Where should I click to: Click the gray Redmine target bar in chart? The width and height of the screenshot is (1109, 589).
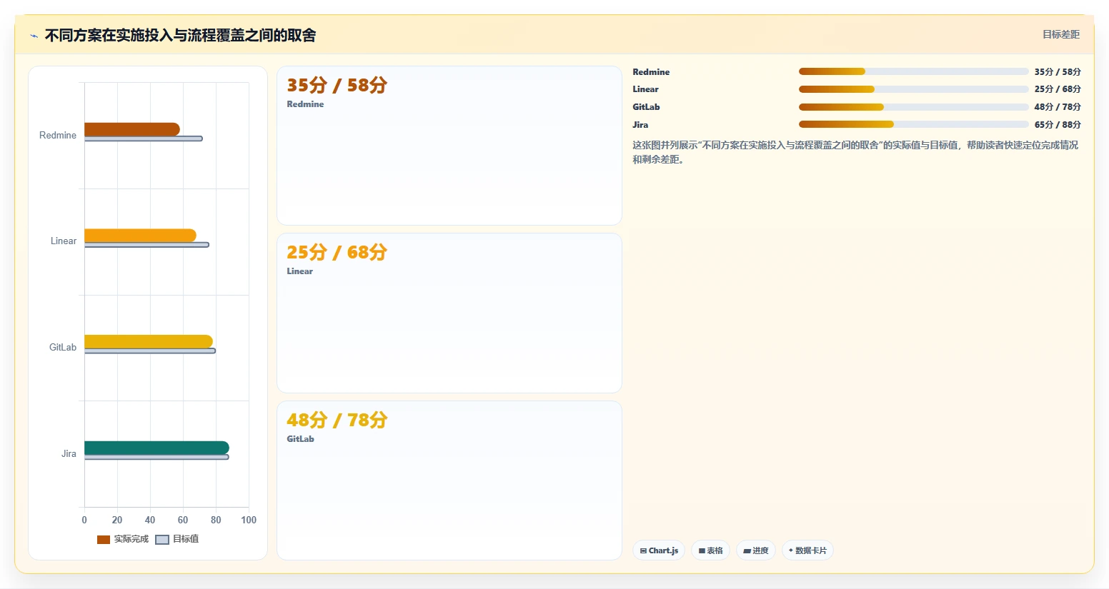pyautogui.click(x=143, y=139)
